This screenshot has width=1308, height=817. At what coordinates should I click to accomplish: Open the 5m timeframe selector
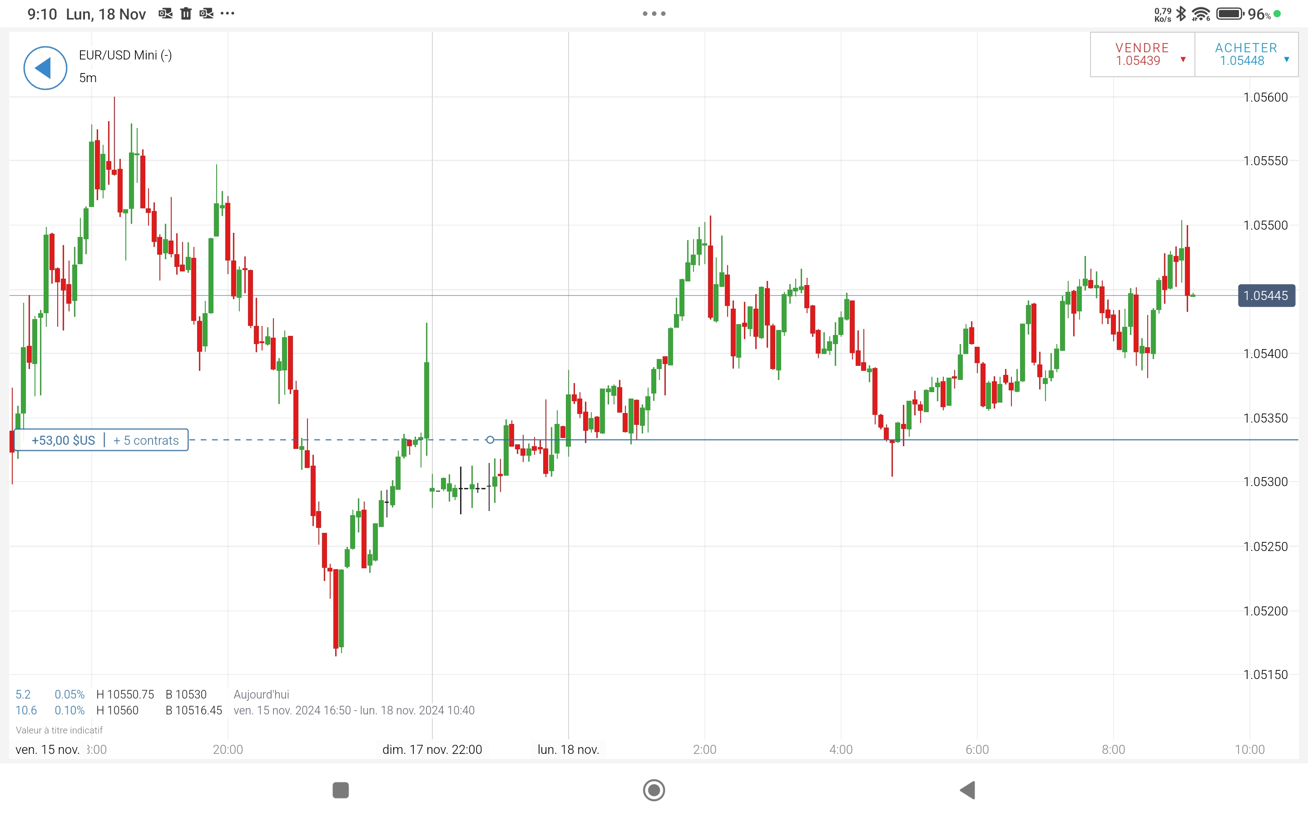(88, 78)
